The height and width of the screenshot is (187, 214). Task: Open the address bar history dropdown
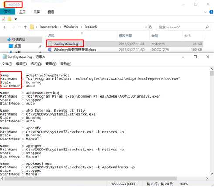click(x=146, y=27)
